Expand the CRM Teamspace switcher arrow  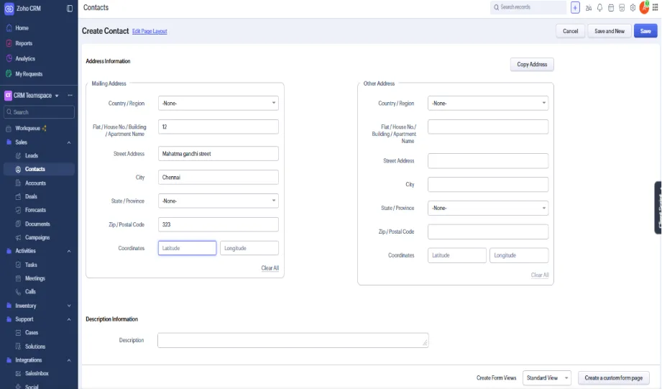[x=57, y=96]
